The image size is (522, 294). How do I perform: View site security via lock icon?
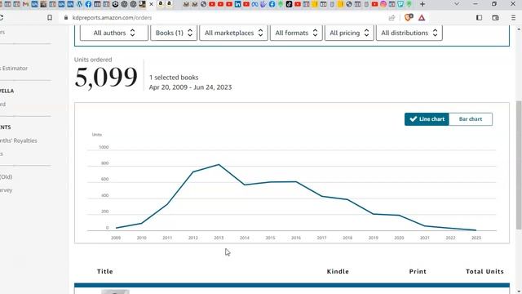click(x=66, y=18)
